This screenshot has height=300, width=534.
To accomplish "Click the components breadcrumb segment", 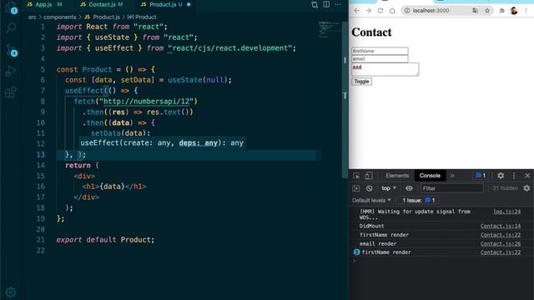I will (x=59, y=17).
